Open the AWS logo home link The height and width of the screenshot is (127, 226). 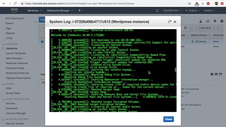tap(14, 10)
